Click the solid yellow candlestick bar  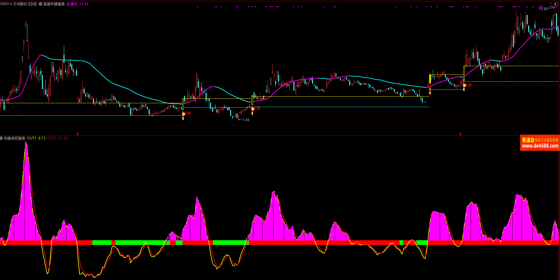(x=430, y=79)
